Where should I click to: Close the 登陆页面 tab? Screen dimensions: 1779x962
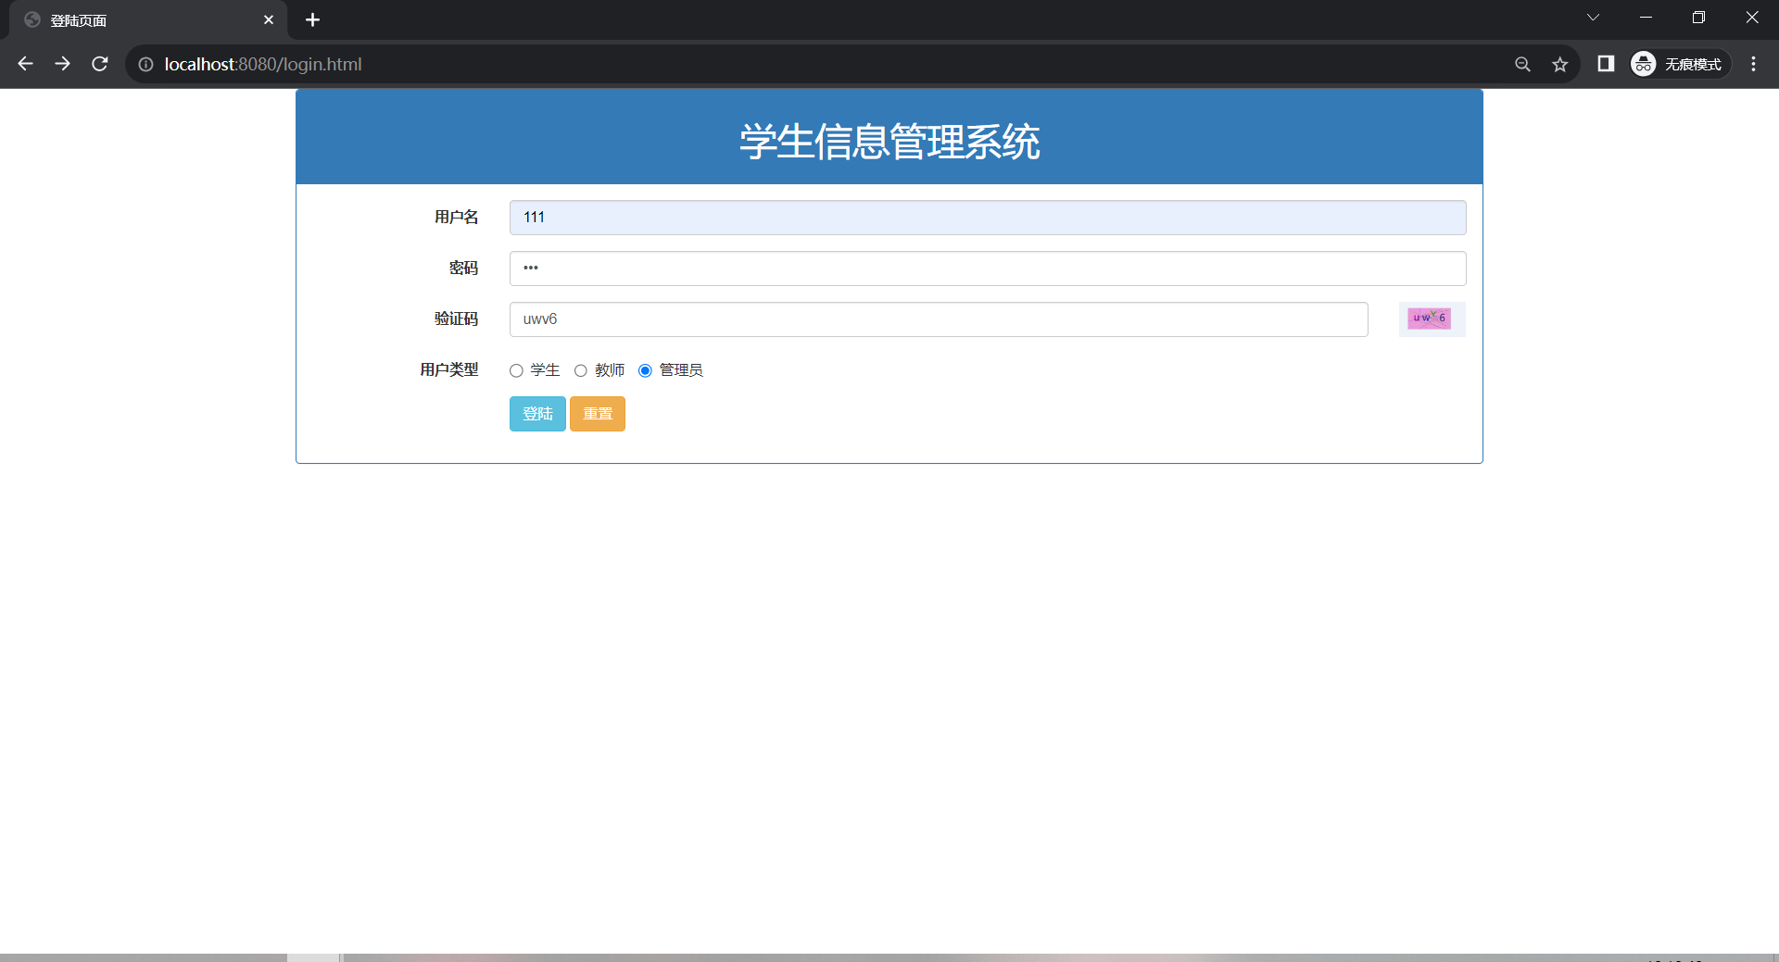pos(269,19)
